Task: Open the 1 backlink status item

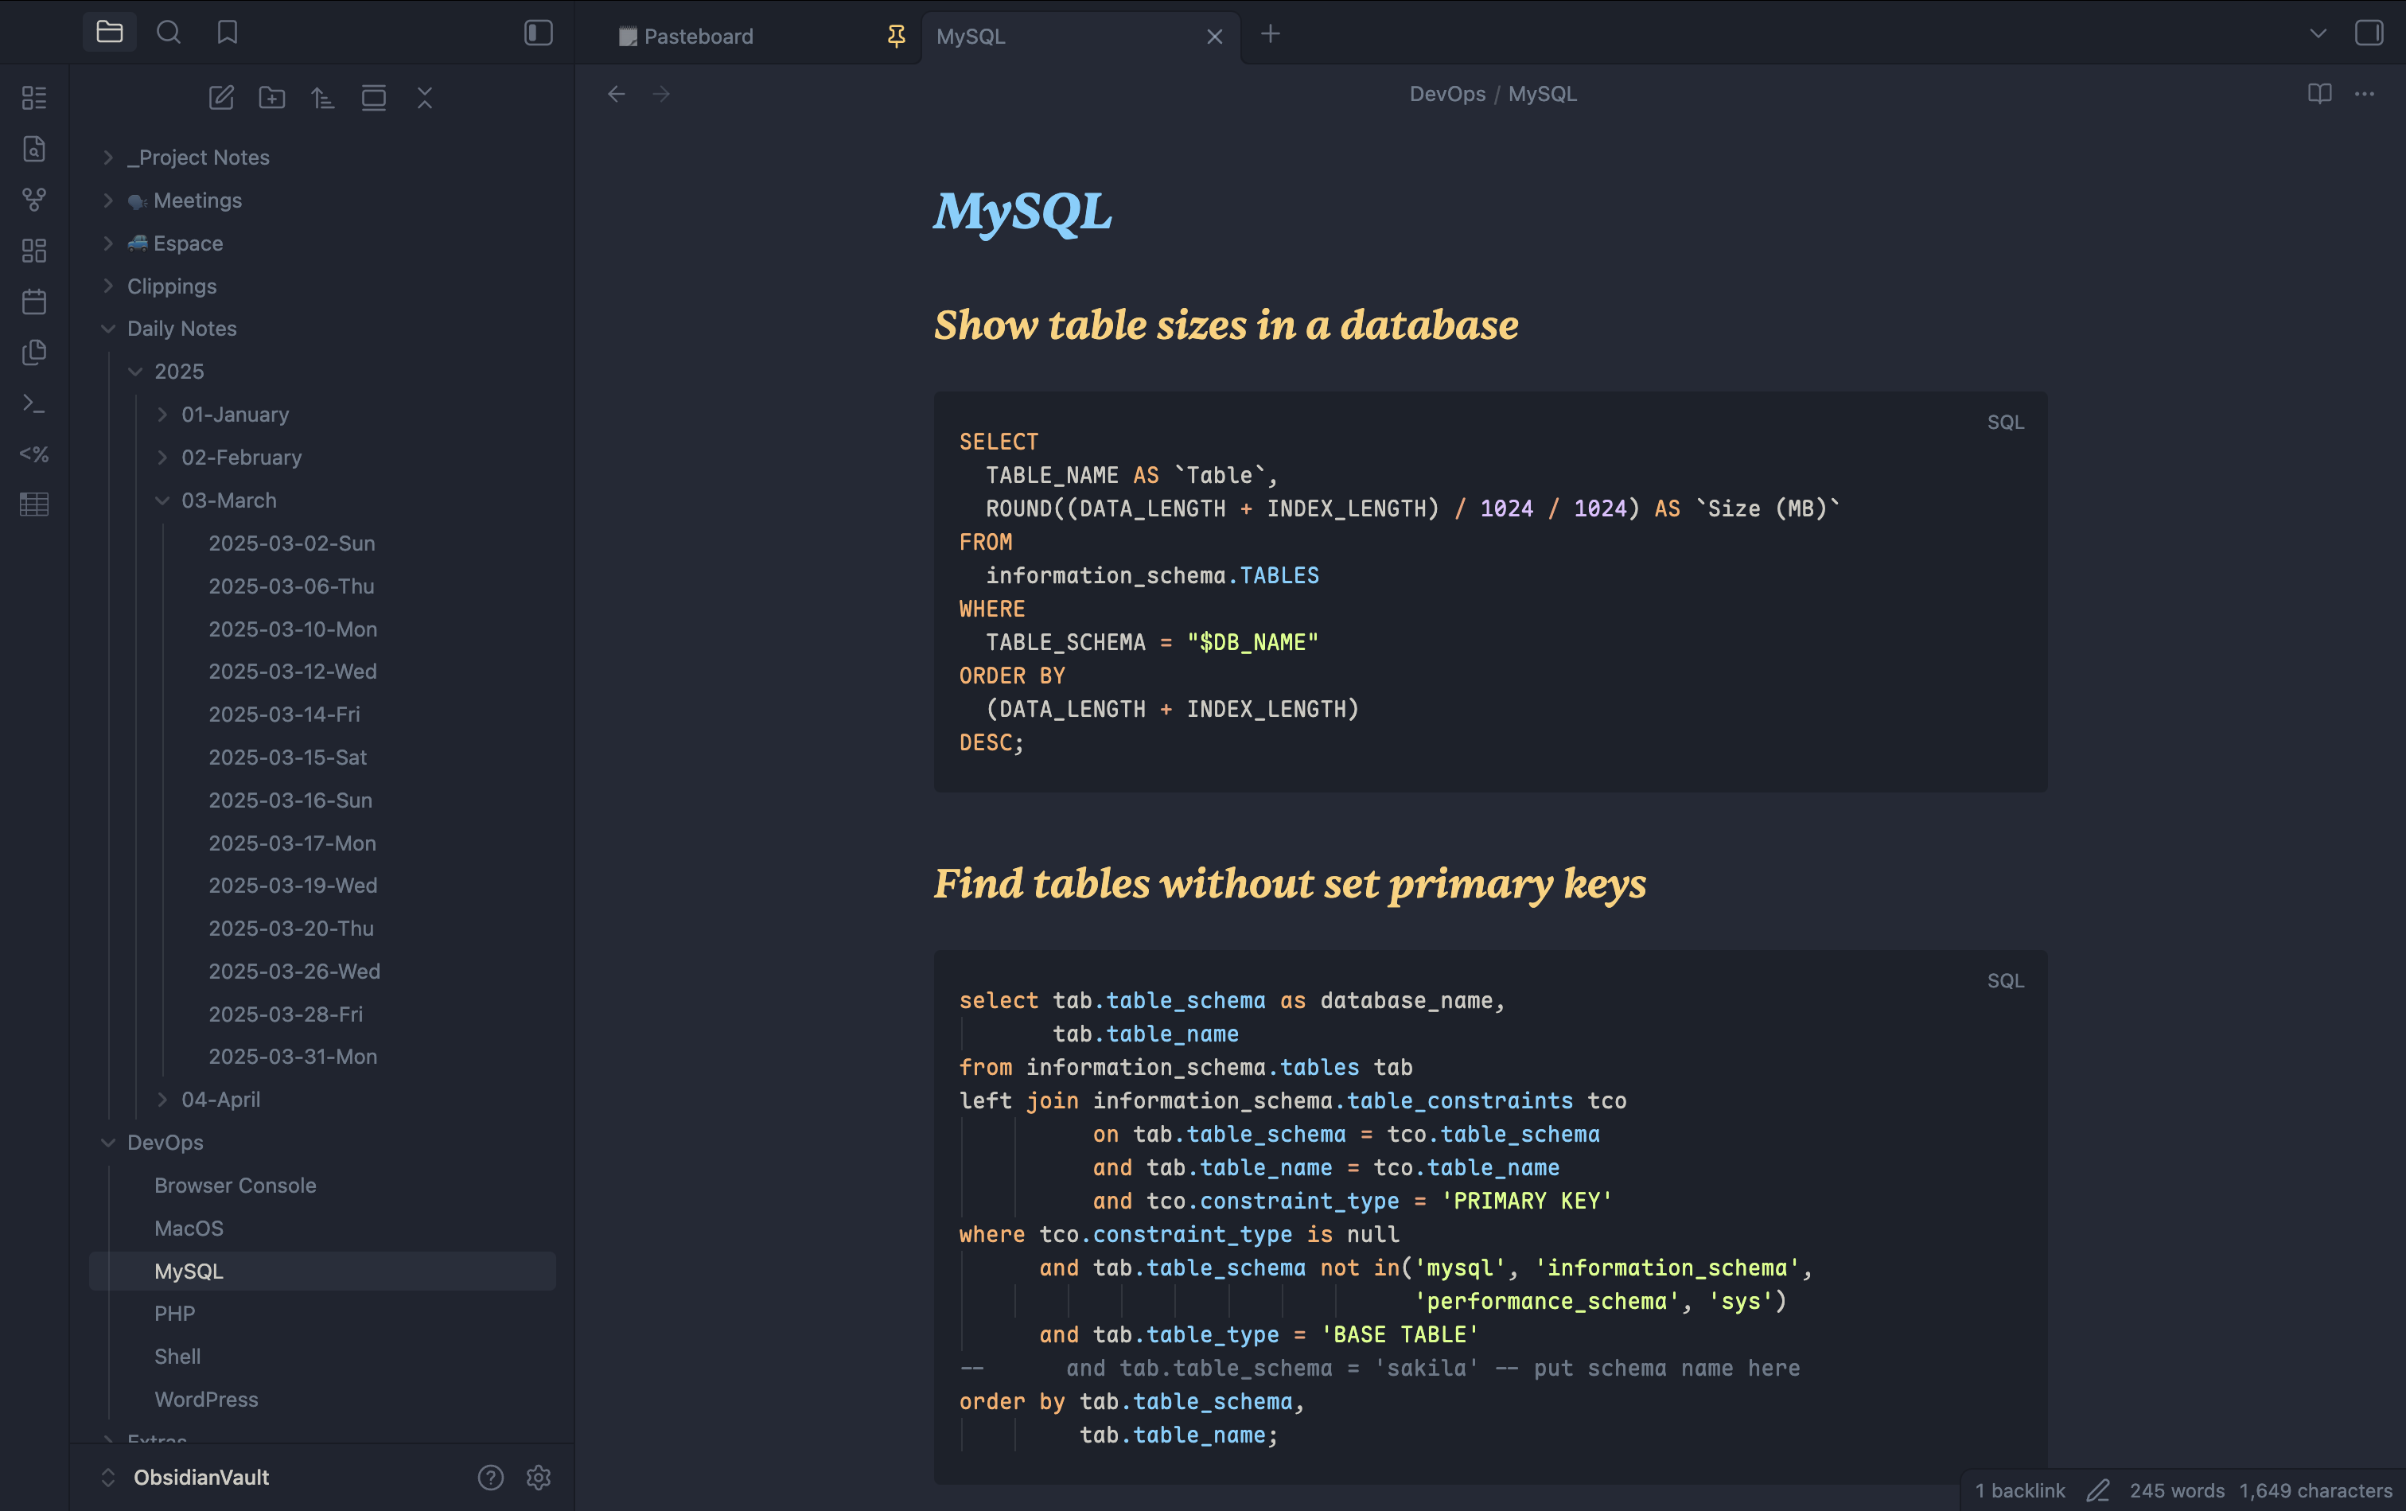Action: tap(2019, 1490)
